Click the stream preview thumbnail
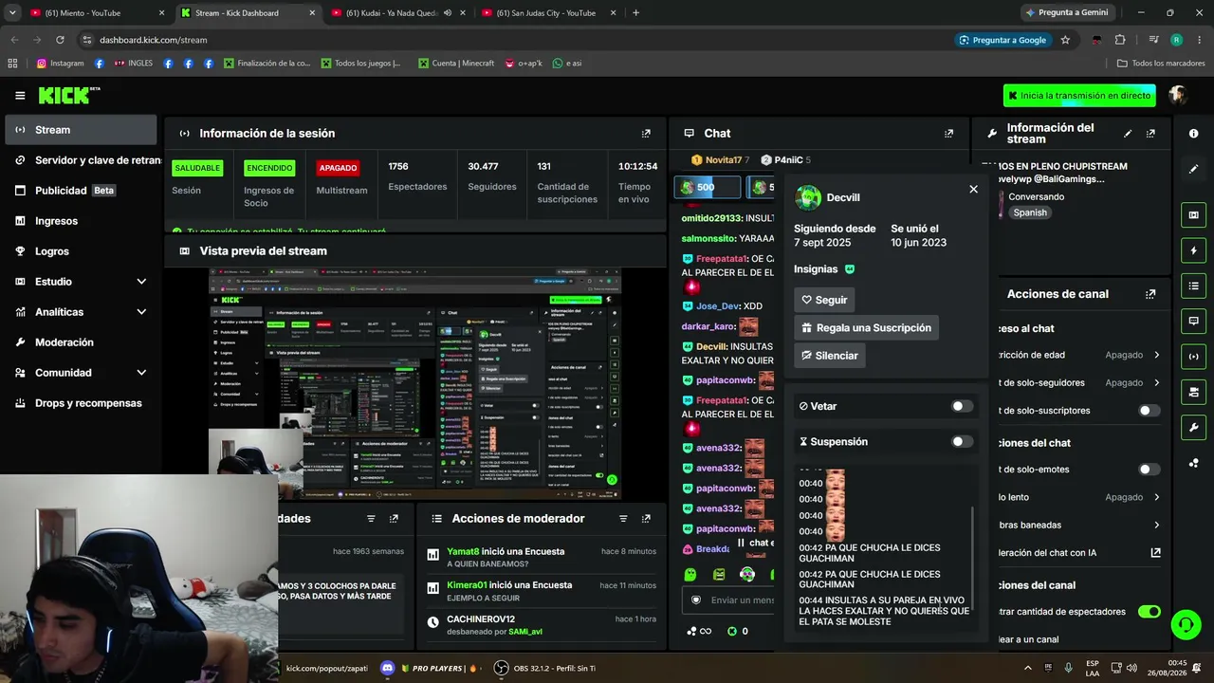 click(x=414, y=383)
